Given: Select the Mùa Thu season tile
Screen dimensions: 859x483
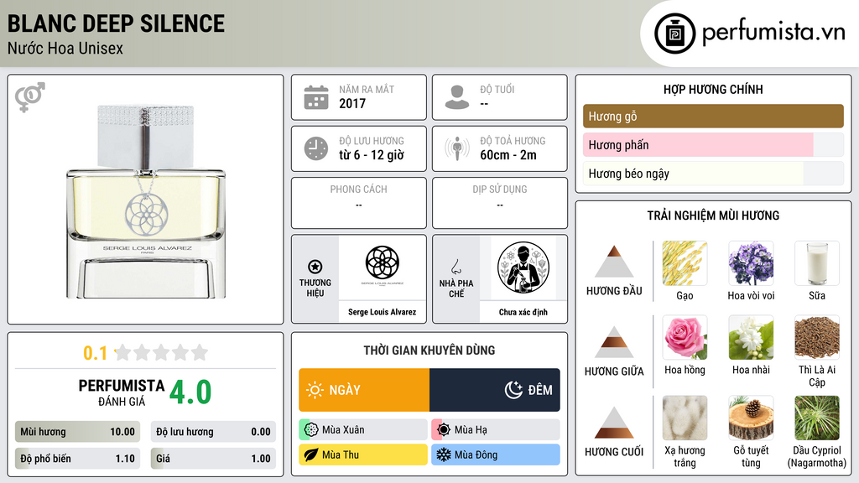Looking at the screenshot, I should [x=363, y=454].
